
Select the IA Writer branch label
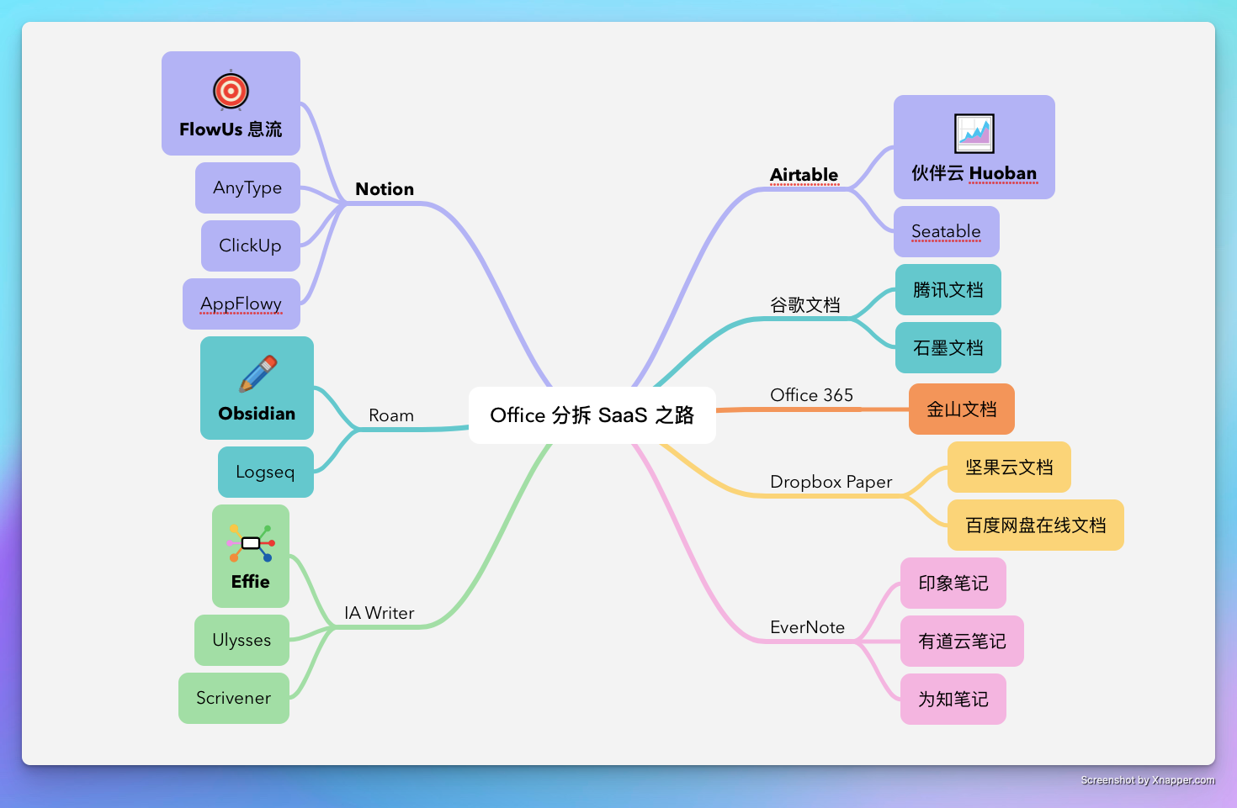[x=380, y=613]
